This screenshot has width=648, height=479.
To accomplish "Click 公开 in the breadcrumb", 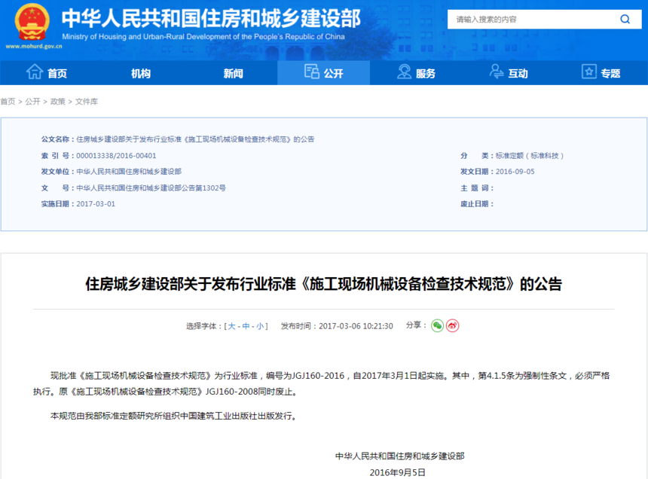I will point(32,102).
